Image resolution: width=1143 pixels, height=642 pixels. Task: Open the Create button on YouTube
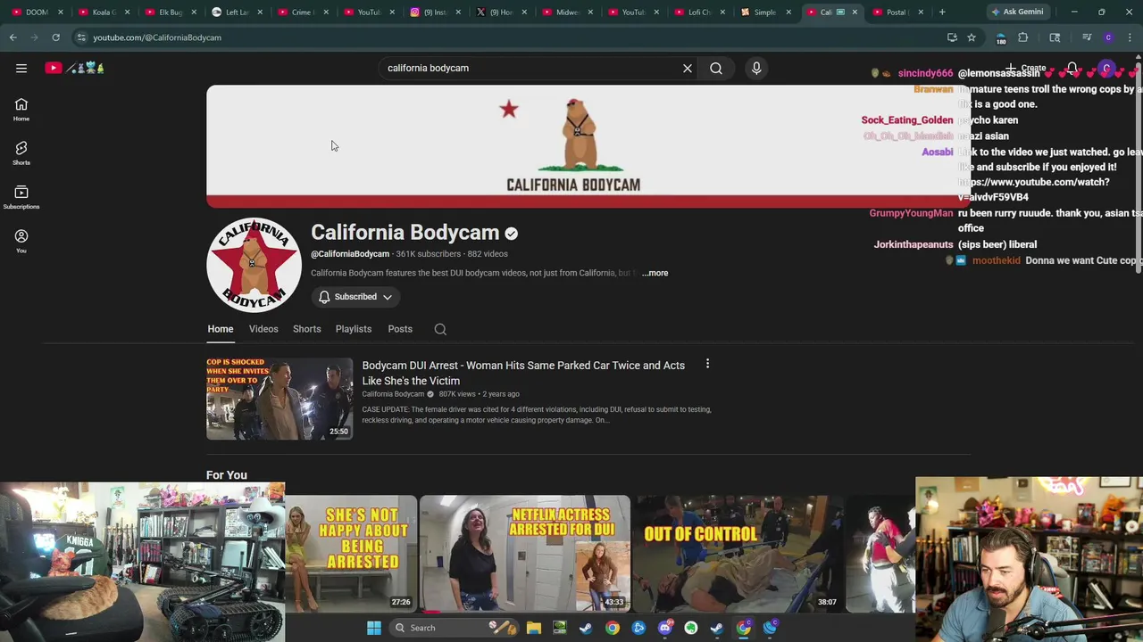pyautogui.click(x=1025, y=69)
